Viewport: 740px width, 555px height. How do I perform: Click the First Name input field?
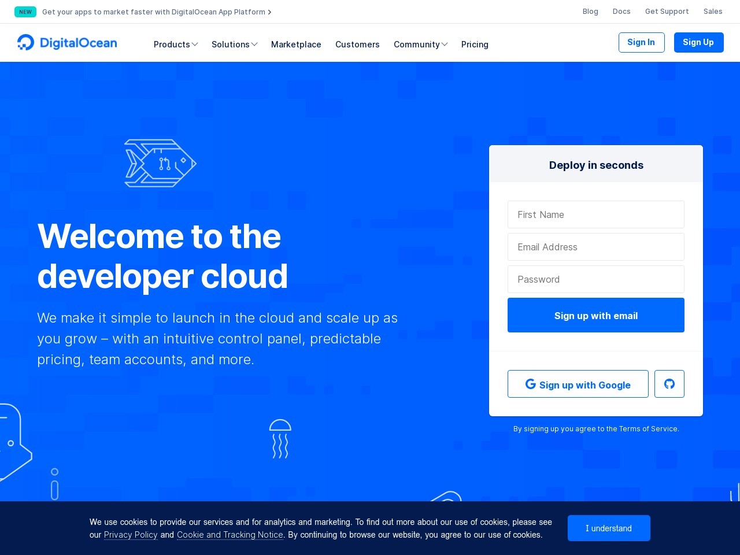point(596,214)
